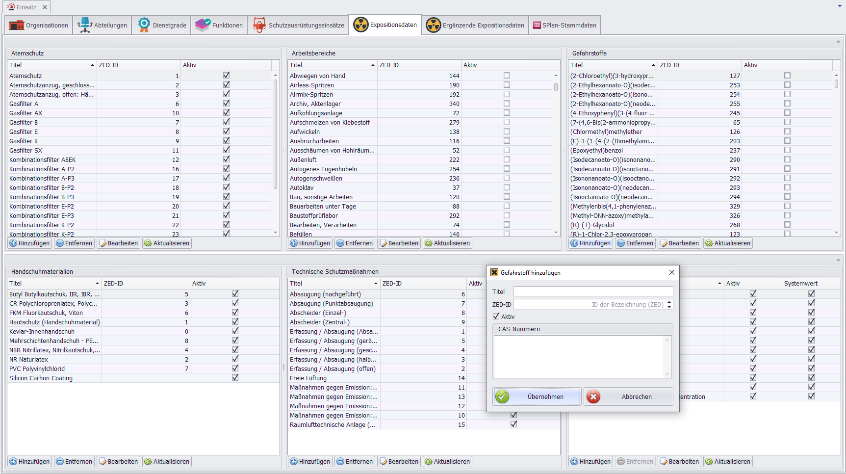Increase the ZED-ID value with the spinner up arrow
Screen dimensions: 846x474
click(669, 302)
